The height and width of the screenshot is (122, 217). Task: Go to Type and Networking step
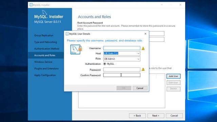coord(45,42)
